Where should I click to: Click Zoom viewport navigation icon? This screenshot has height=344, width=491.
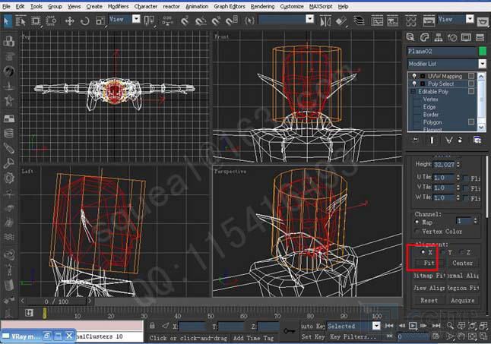point(450,326)
